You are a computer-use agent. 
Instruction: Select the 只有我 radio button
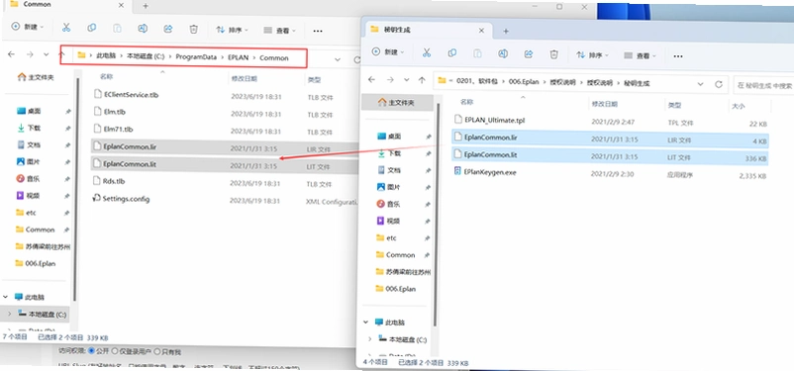point(157,351)
